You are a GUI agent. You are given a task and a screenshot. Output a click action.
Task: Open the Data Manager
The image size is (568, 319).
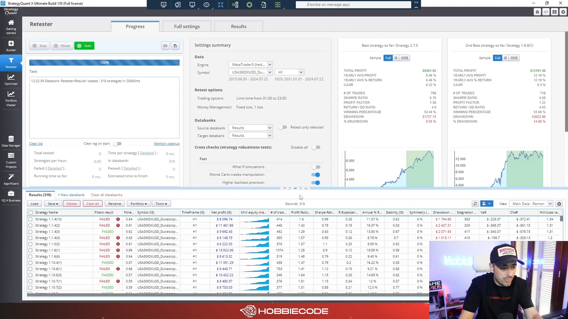(11, 141)
